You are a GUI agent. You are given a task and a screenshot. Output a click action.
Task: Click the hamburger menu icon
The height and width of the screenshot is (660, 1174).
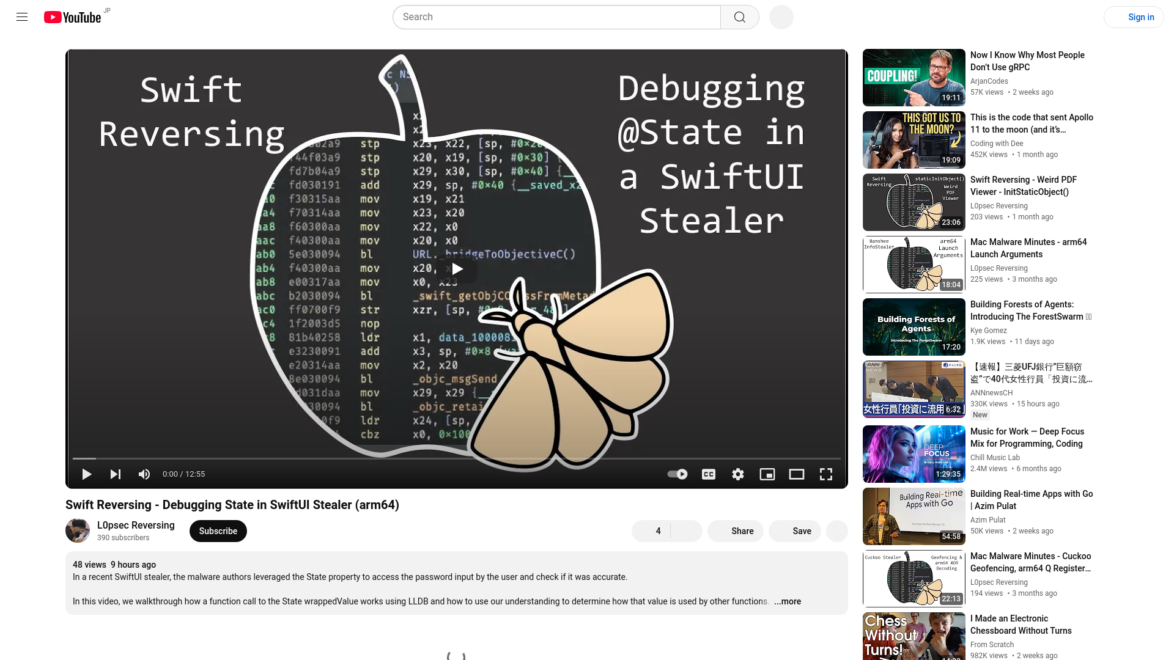22,17
